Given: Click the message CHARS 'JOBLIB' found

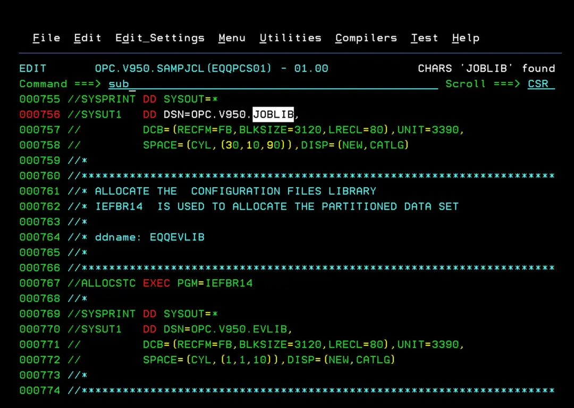Looking at the screenshot, I should pyautogui.click(x=486, y=69).
